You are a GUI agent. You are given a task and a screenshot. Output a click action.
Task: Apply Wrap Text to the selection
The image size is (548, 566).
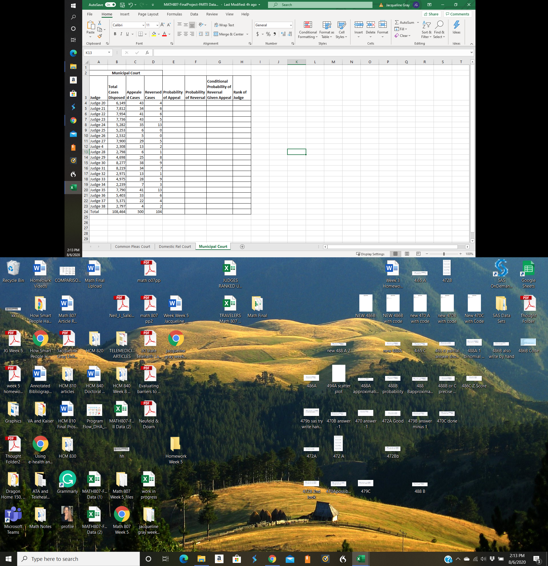(225, 25)
